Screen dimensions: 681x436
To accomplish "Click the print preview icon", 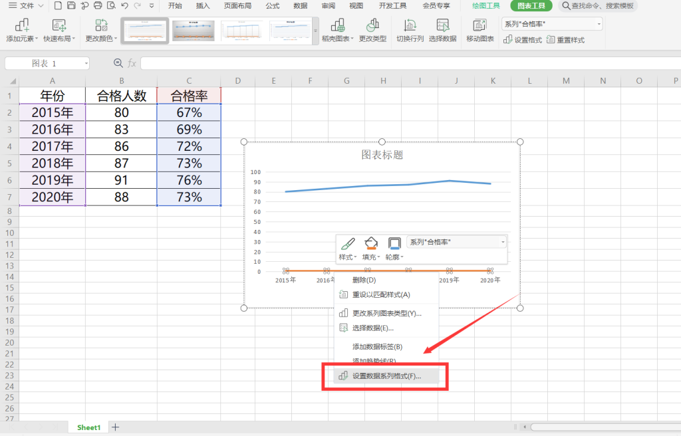I will click(111, 5).
